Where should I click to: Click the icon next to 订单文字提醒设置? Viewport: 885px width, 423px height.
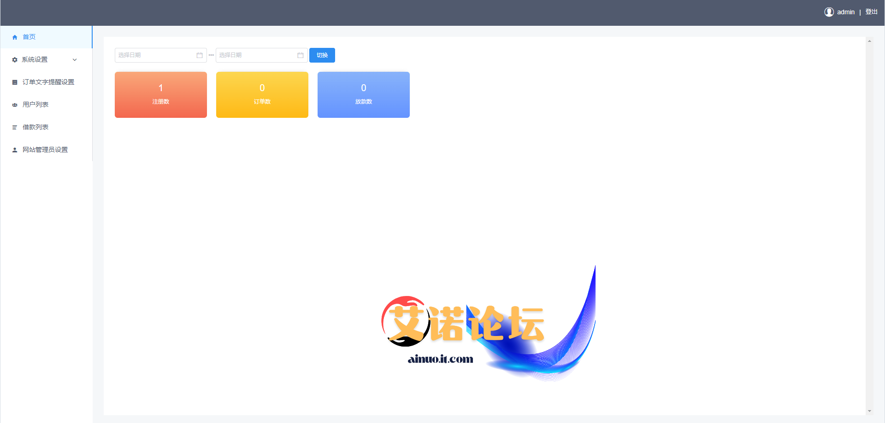click(x=15, y=82)
